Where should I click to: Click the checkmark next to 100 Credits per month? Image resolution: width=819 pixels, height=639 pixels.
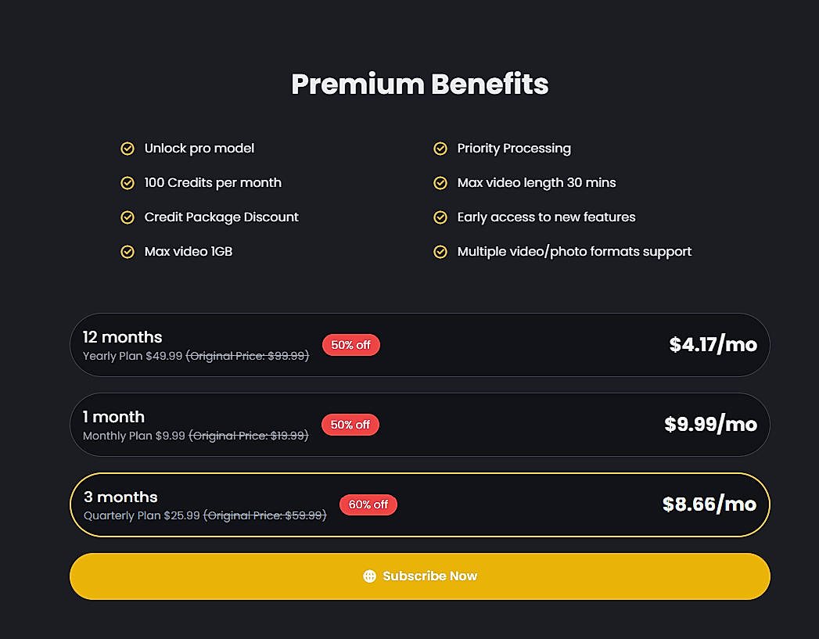[128, 183]
